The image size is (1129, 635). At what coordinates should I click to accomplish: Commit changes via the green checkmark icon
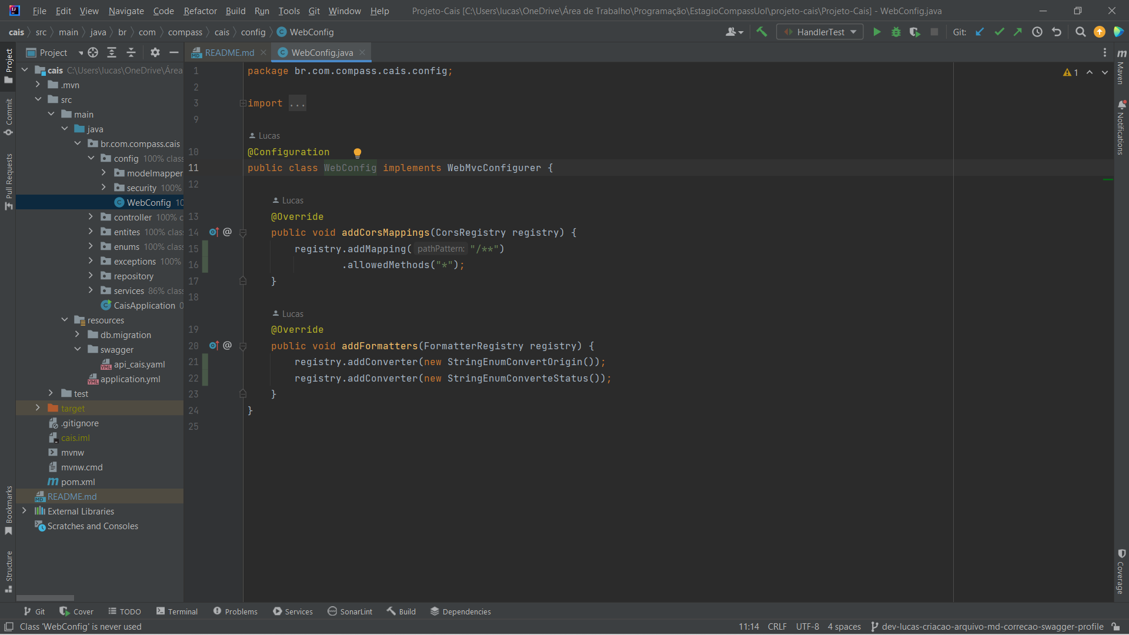(x=999, y=32)
